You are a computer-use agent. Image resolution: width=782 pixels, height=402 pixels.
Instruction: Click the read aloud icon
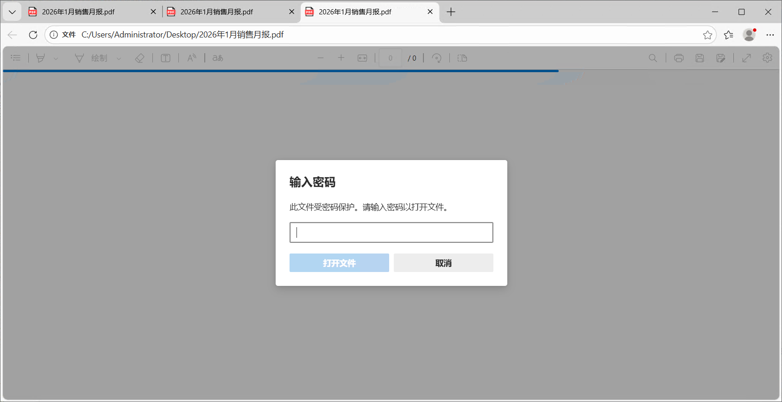click(192, 58)
